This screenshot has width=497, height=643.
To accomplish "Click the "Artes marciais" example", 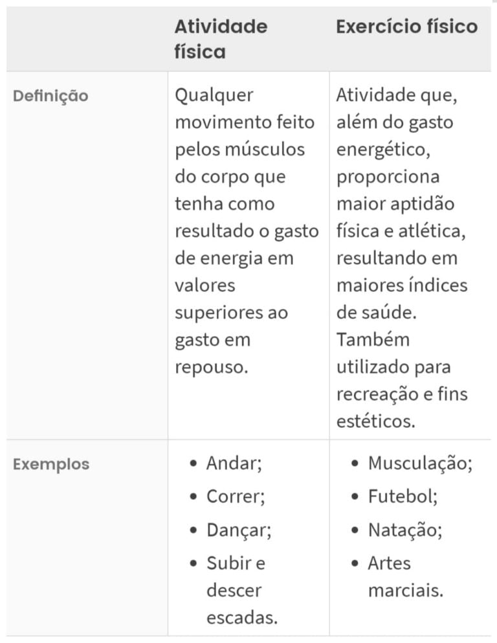I will pos(405,577).
